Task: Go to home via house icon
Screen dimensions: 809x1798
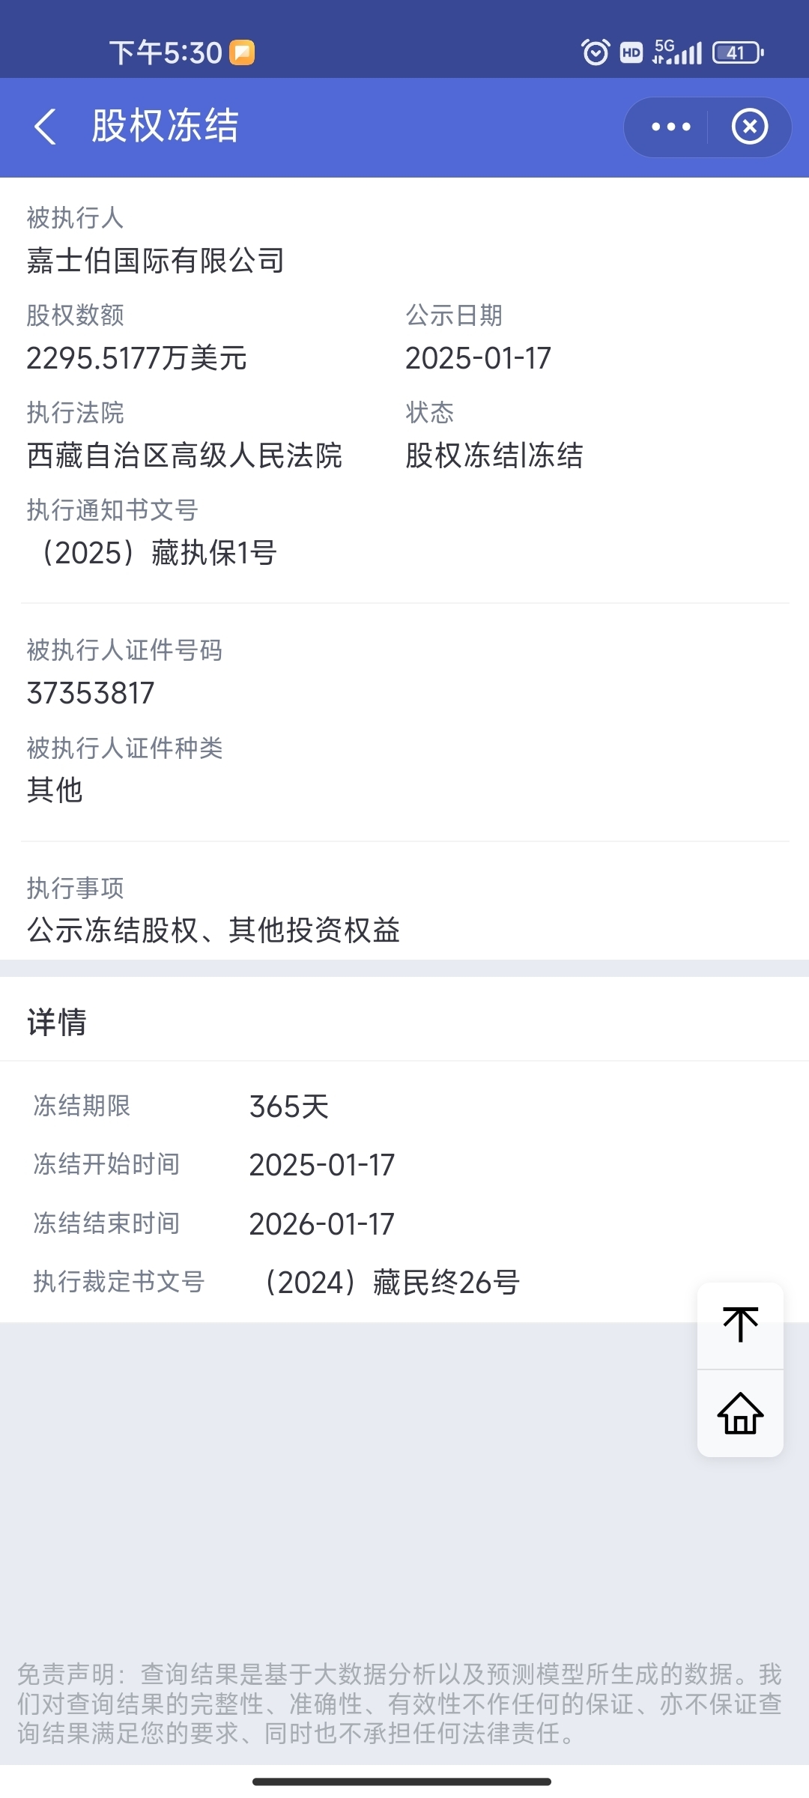Action: (740, 1414)
